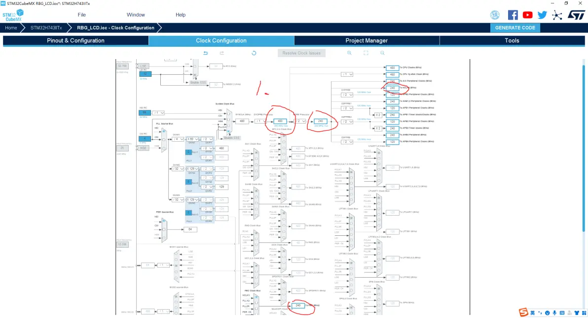Select LSI as RTC clock source
The image size is (588, 318).
[x=195, y=75]
